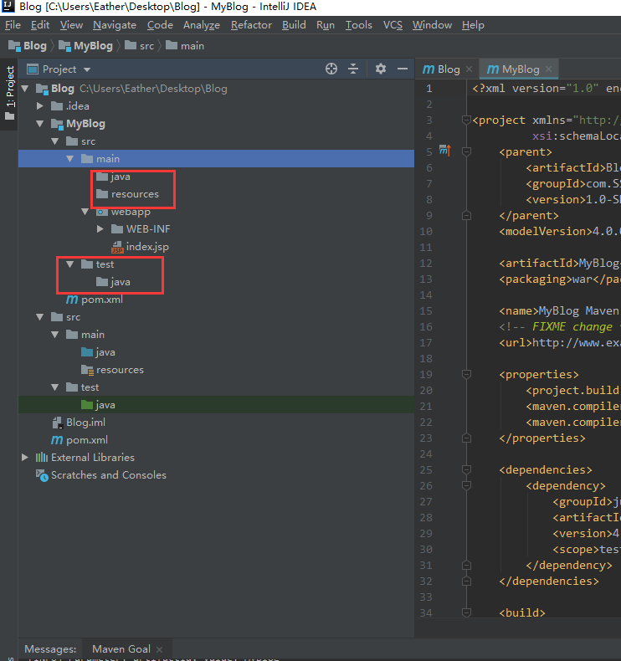Click the Blog.iml file icon
621x661 pixels.
57,423
